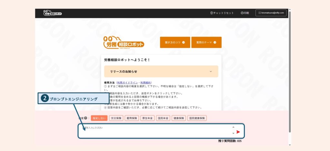
Task: Open the hamburger menu beside hiromatsuno@nifty.com
Action: pyautogui.click(x=259, y=13)
